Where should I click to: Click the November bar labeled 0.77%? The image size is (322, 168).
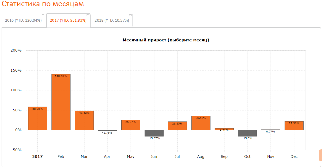point(271,130)
